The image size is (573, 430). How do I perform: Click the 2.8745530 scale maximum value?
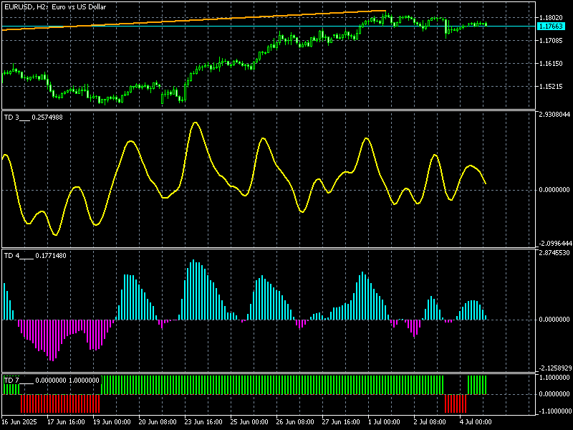[x=554, y=253]
